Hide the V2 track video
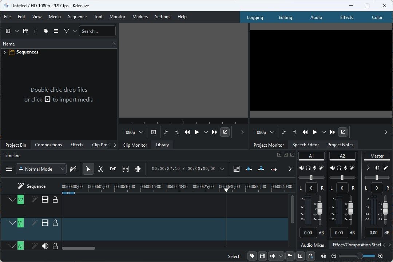The width and height of the screenshot is (393, 262). tap(45, 199)
